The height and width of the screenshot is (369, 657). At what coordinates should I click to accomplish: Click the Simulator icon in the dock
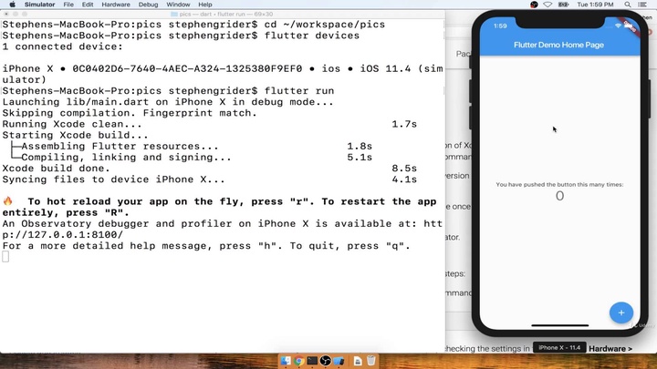point(339,362)
